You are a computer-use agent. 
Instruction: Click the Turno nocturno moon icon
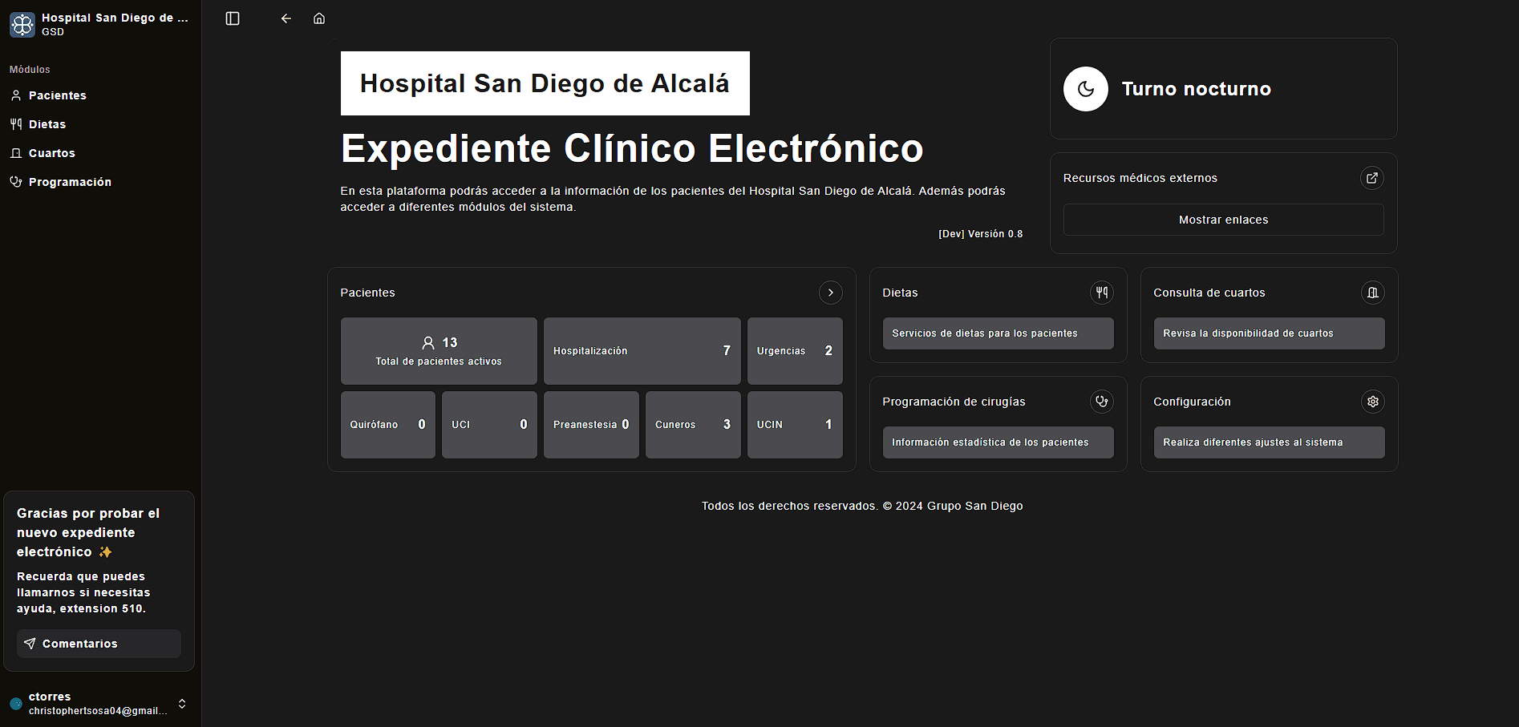pos(1086,89)
